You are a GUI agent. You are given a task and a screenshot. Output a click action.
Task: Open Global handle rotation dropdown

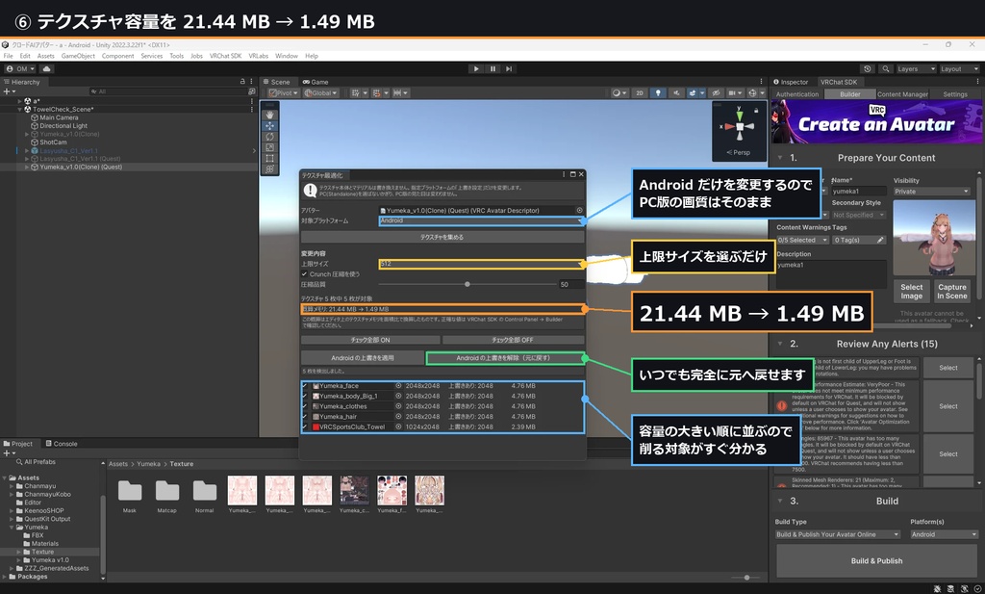(320, 92)
